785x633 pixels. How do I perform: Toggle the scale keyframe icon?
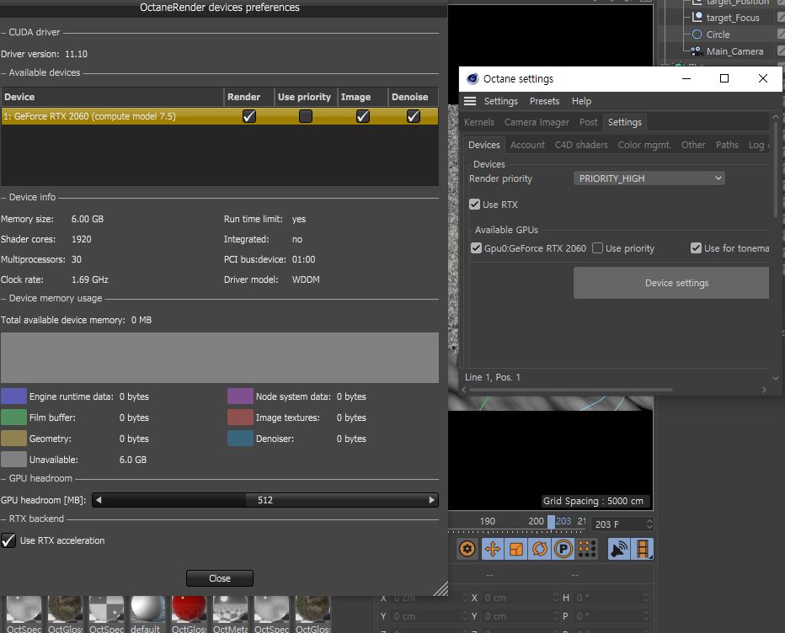[x=516, y=549]
